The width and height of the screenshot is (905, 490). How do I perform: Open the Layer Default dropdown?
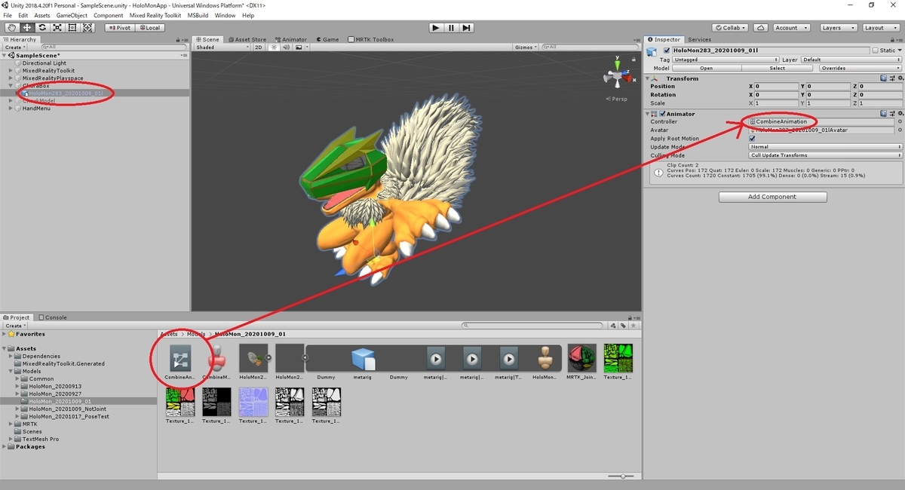coord(851,60)
